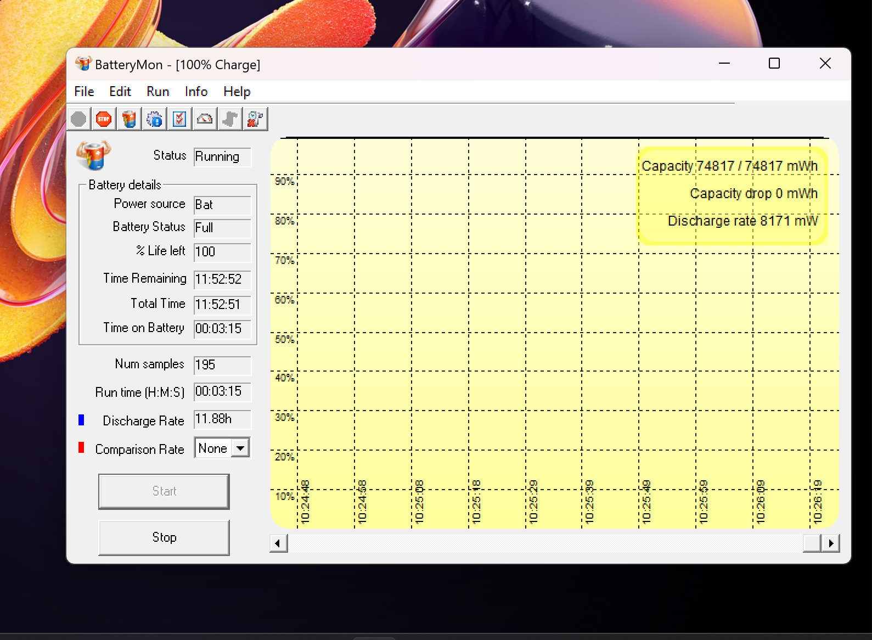
Task: Click the 'Discharge rate 8171 mW' text
Action: [x=742, y=221]
